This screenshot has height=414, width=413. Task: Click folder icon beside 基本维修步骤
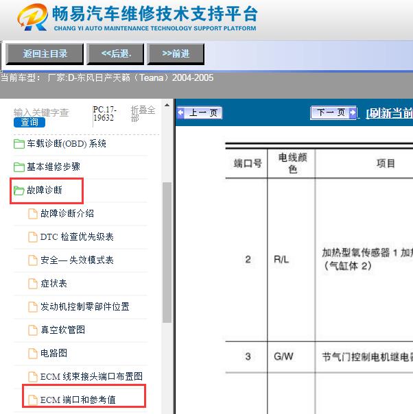tap(19, 167)
